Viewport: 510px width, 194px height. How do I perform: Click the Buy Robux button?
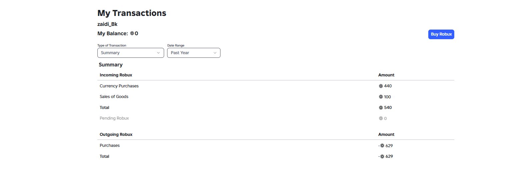tap(441, 34)
